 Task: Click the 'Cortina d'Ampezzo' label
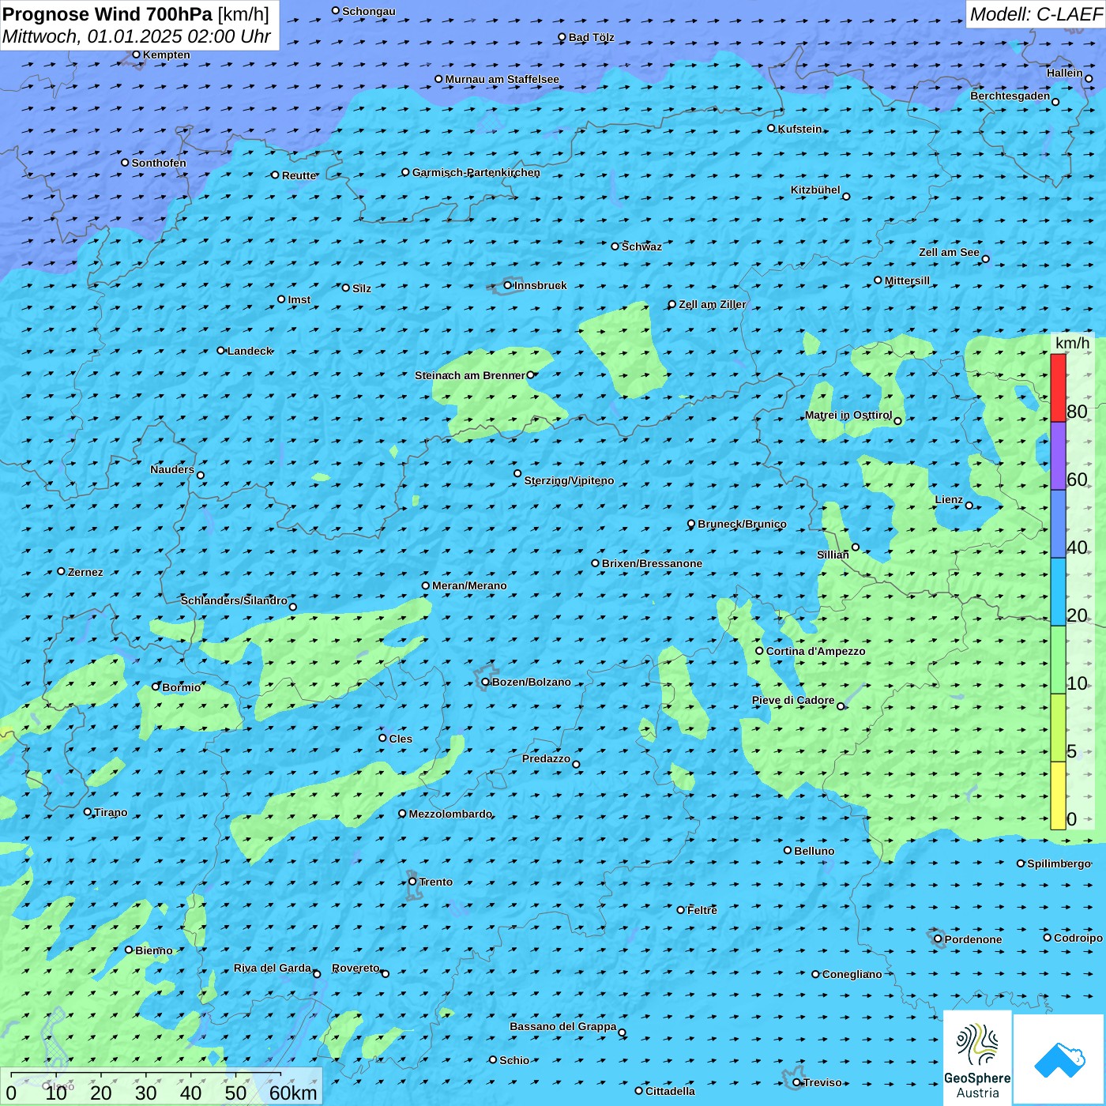coord(816,651)
